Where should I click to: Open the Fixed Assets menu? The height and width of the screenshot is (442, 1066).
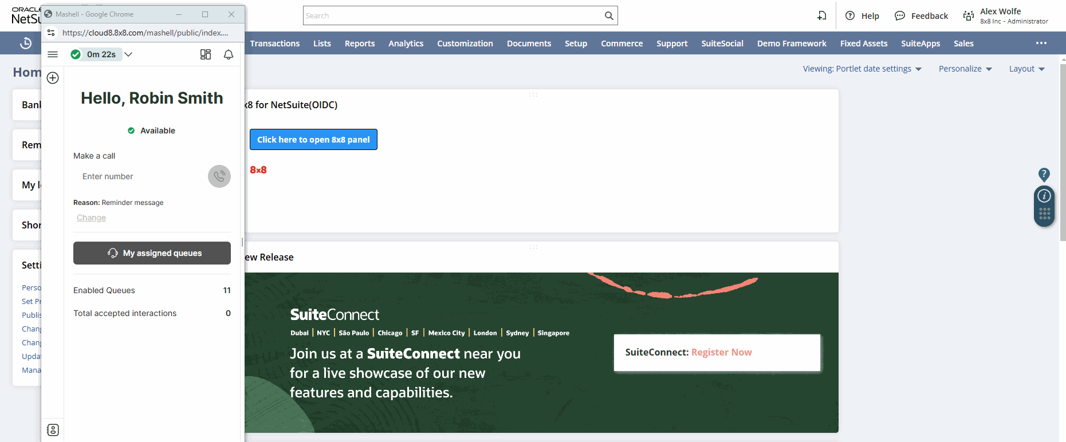[864, 44]
